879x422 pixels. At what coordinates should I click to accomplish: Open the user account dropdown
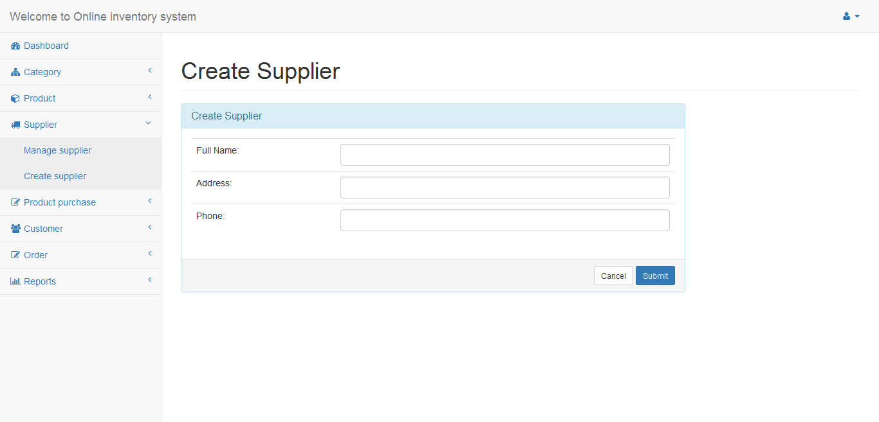tap(851, 16)
